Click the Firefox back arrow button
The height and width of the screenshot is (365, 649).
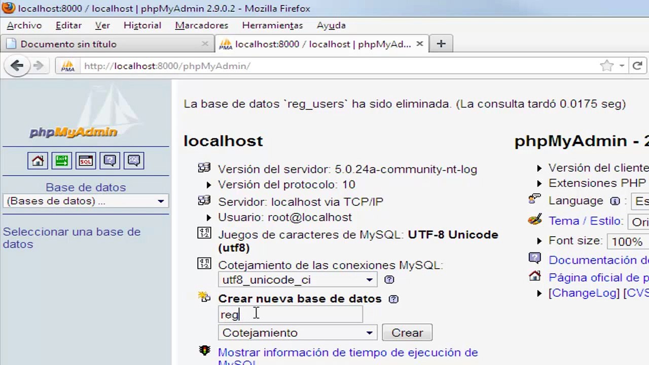point(17,65)
